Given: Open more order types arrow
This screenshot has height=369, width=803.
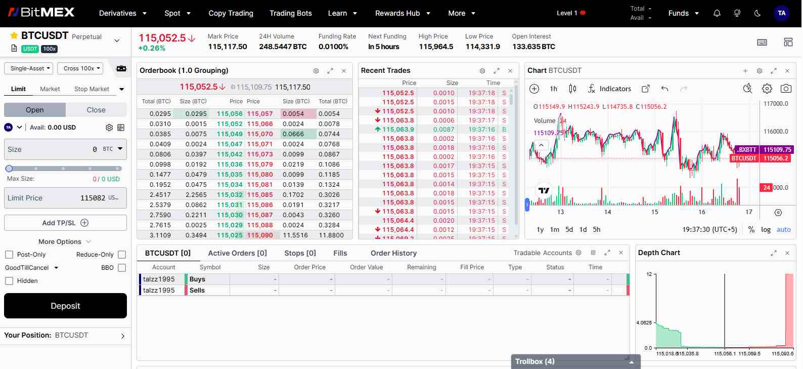Looking at the screenshot, I should 121,90.
